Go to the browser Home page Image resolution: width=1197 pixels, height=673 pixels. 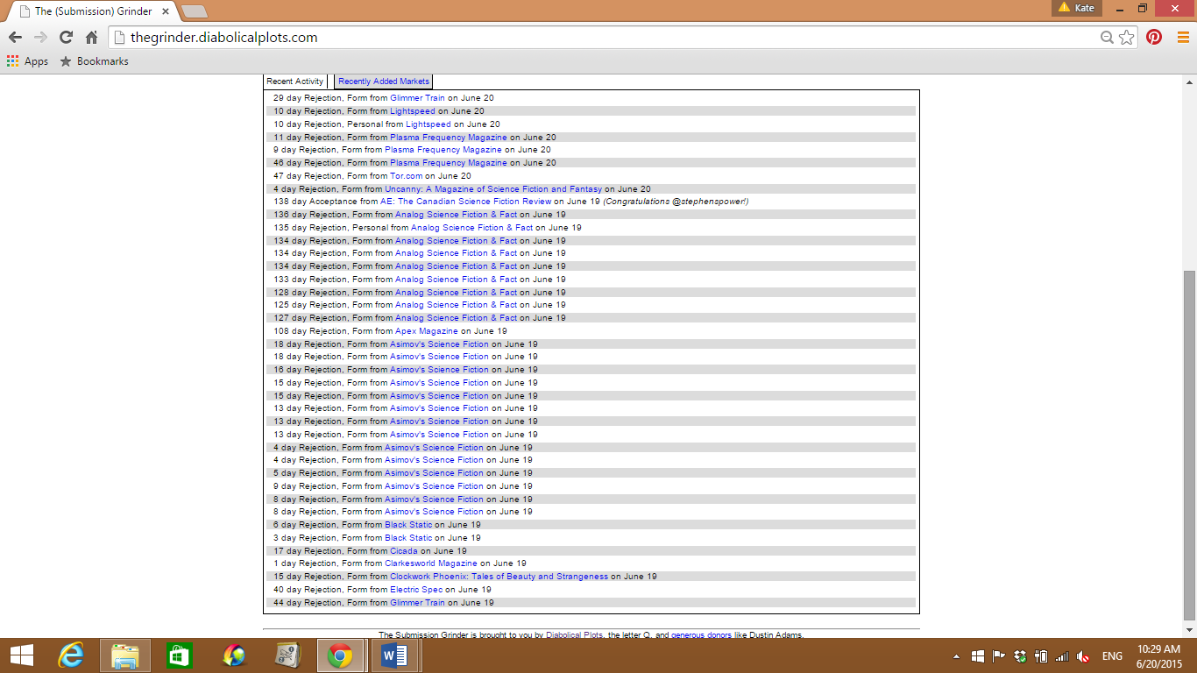(x=91, y=38)
